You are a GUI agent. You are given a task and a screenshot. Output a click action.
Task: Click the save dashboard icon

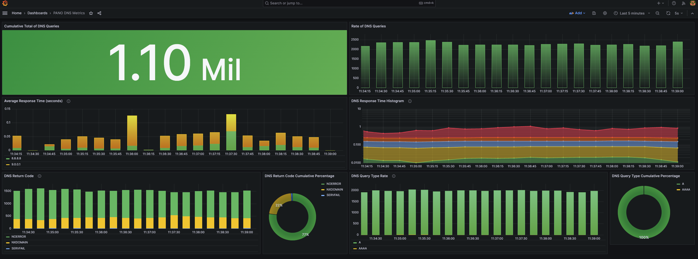tap(594, 13)
